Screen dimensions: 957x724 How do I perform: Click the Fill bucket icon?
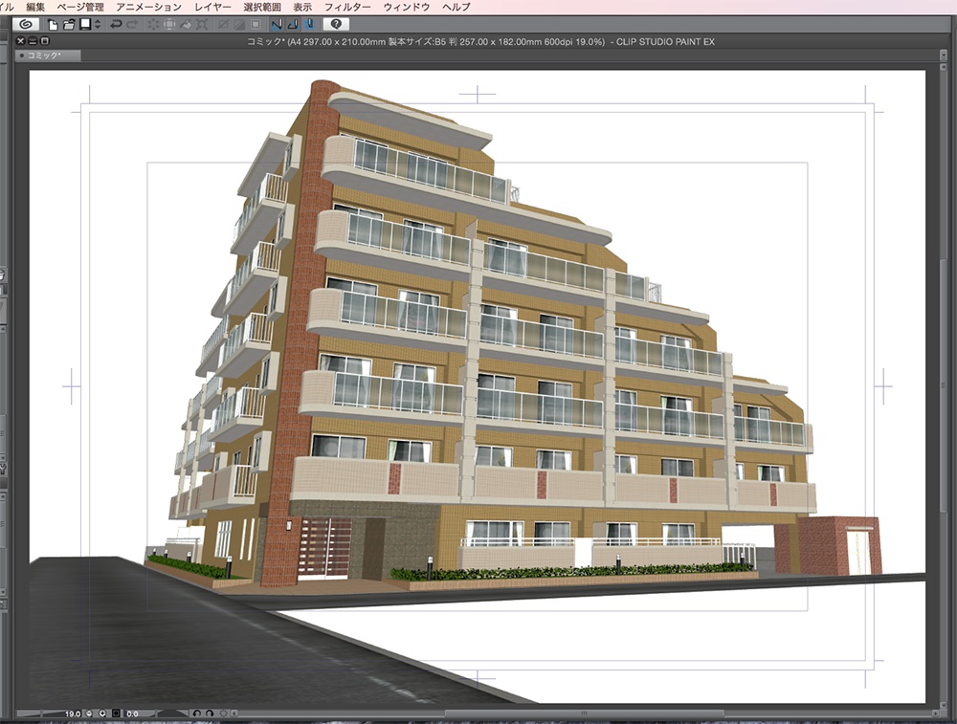(x=186, y=25)
